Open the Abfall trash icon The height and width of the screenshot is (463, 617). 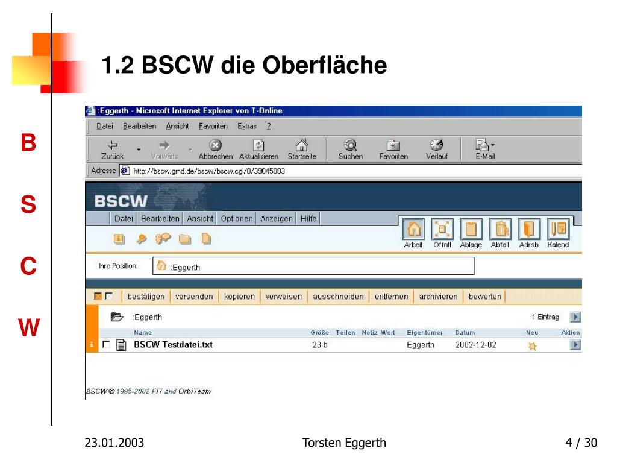[x=500, y=229]
